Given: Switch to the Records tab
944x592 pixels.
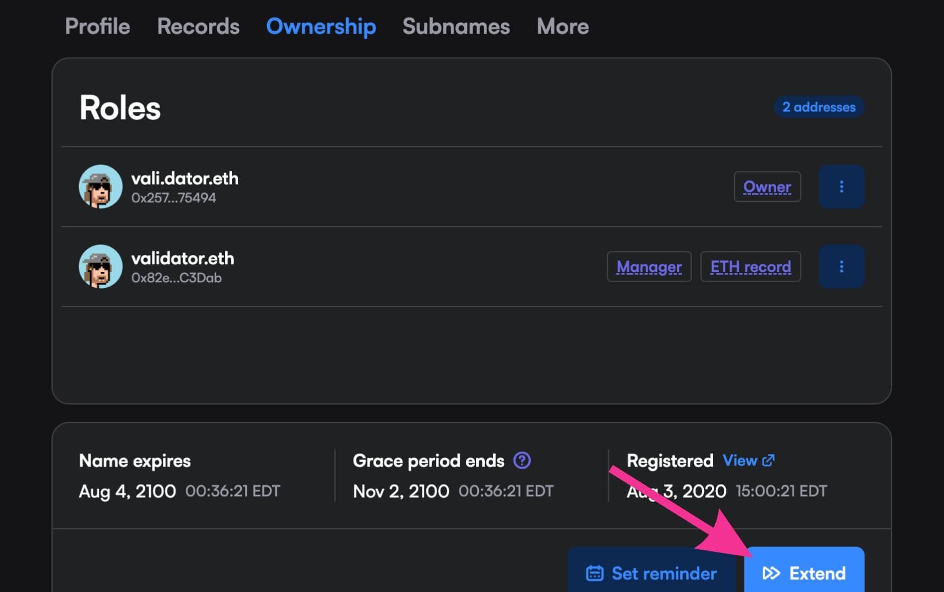Looking at the screenshot, I should tap(198, 26).
